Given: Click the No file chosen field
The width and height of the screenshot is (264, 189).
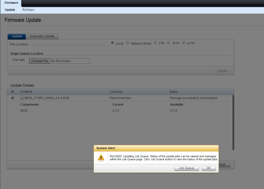Looking at the screenshot, I should [x=70, y=61].
